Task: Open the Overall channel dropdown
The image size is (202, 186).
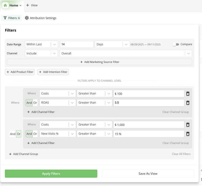Action: click(126, 54)
